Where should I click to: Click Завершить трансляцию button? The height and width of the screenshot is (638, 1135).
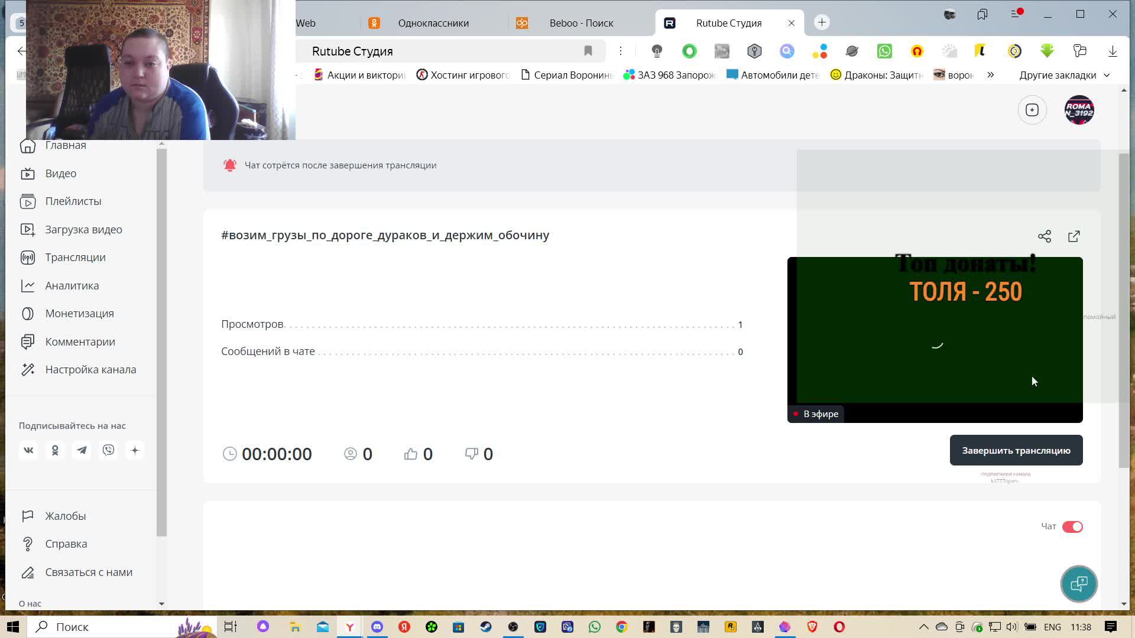1016,450
